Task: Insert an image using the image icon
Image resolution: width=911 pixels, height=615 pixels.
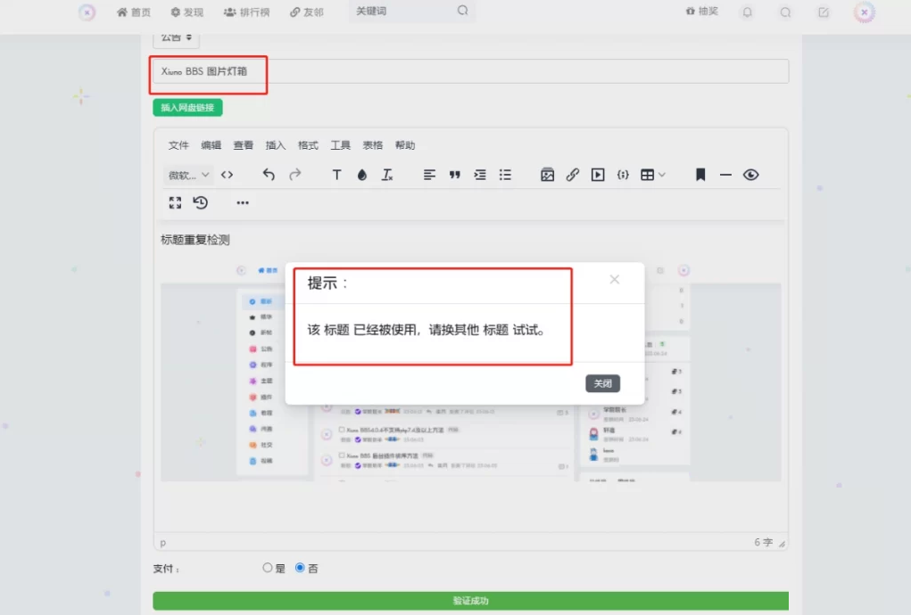Action: (548, 175)
